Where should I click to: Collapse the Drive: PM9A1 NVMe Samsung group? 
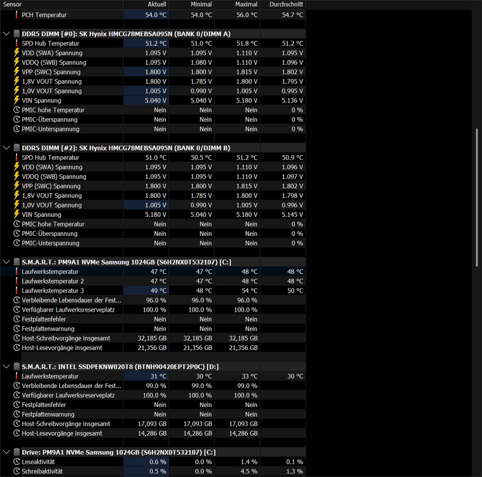pos(6,452)
